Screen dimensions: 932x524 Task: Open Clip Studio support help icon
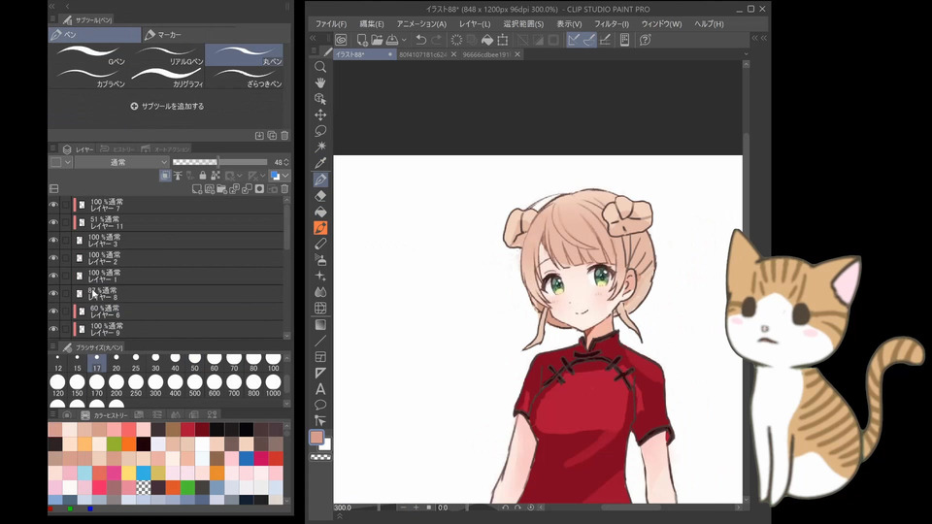(645, 40)
